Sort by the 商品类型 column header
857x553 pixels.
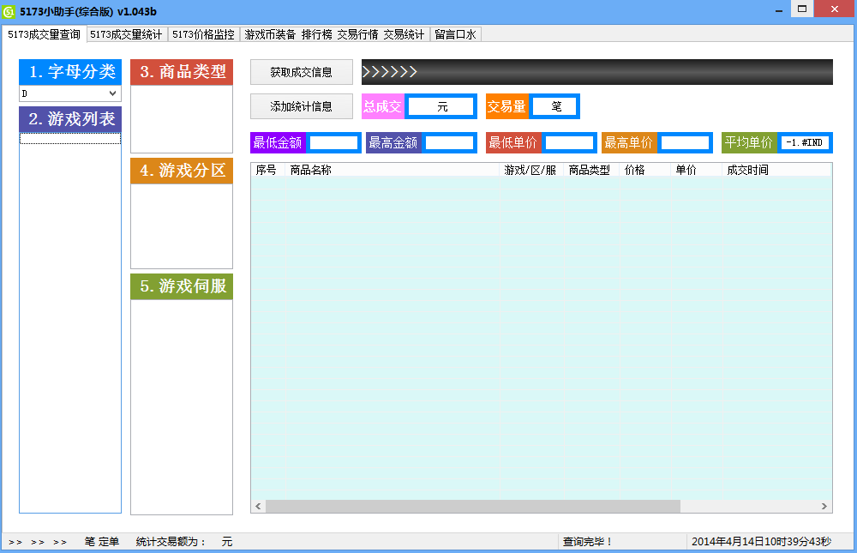(591, 170)
